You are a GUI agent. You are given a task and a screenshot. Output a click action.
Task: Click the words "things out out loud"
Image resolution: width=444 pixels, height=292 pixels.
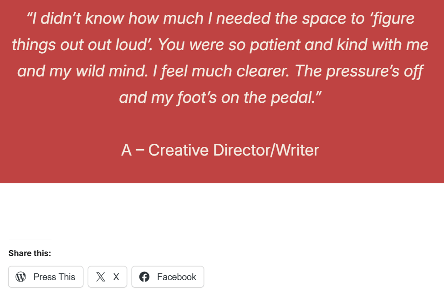tap(82, 45)
